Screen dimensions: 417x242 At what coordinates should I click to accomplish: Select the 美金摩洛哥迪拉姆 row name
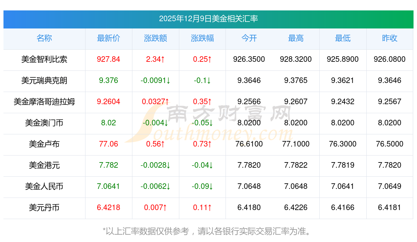click(x=44, y=102)
